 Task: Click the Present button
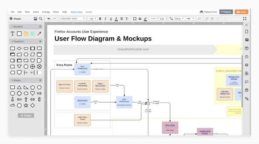click(x=226, y=12)
